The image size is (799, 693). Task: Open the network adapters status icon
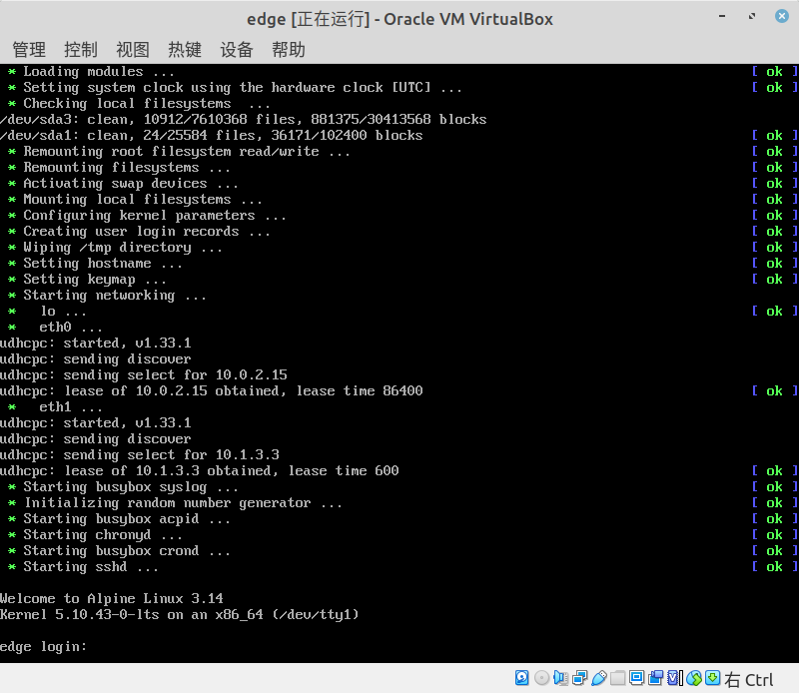579,677
